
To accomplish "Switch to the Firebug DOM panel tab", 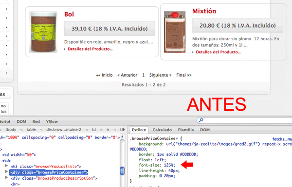I will pos(21,121).
